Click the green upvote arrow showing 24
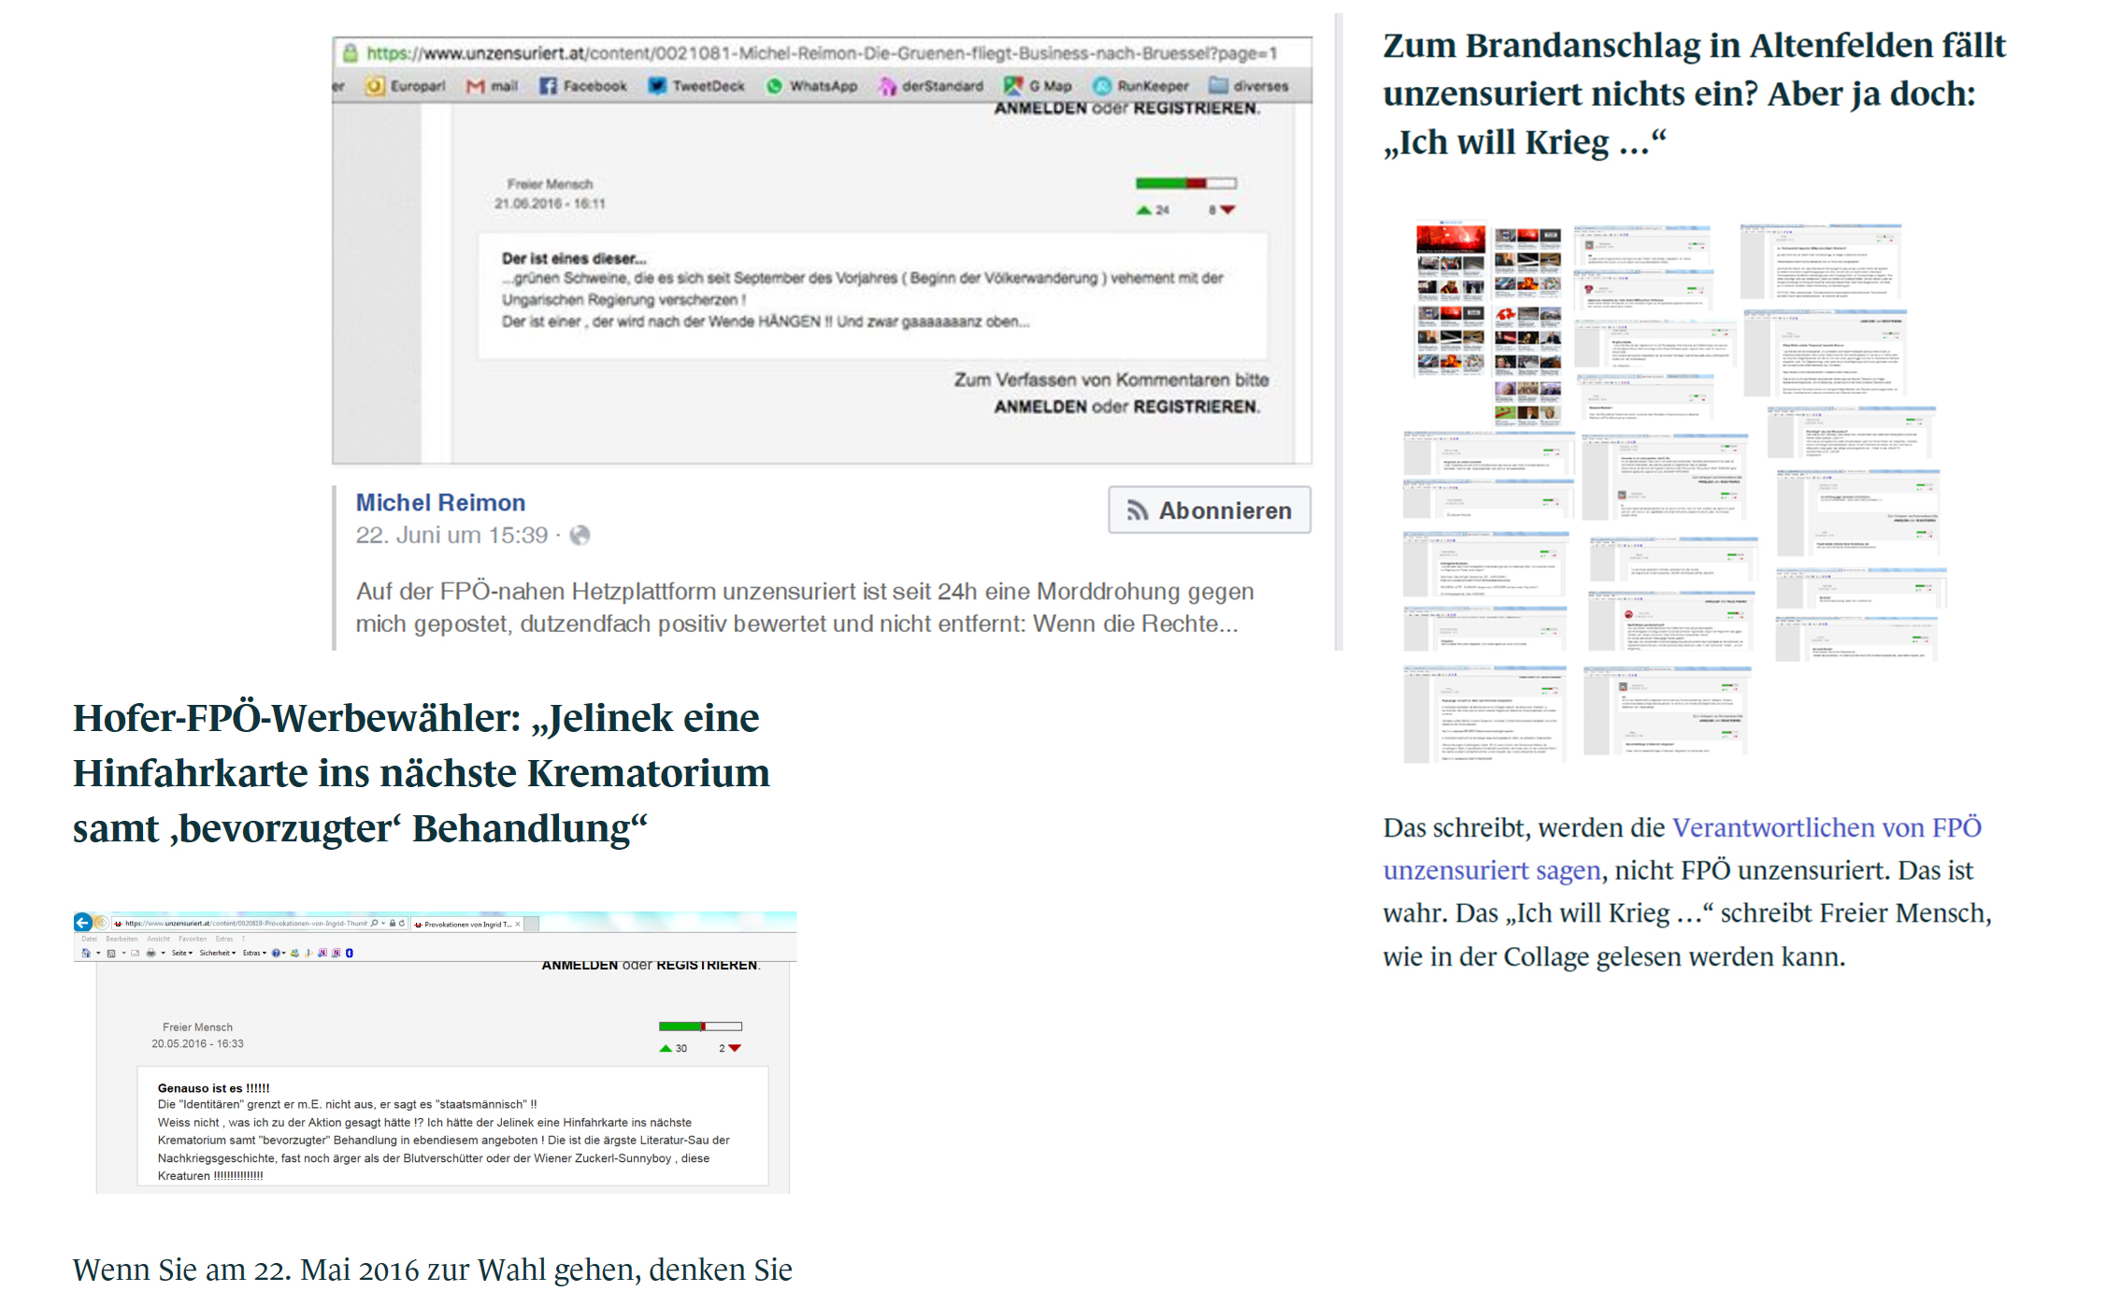 pyautogui.click(x=1143, y=210)
